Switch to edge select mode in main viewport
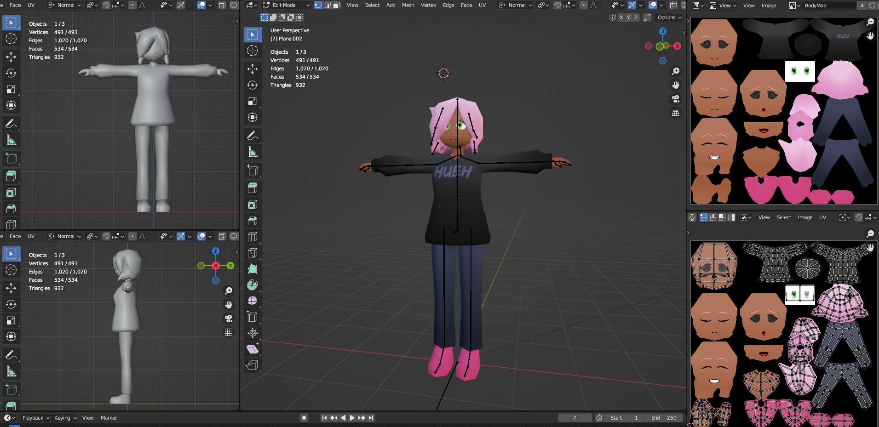This screenshot has height=427, width=879. point(327,5)
